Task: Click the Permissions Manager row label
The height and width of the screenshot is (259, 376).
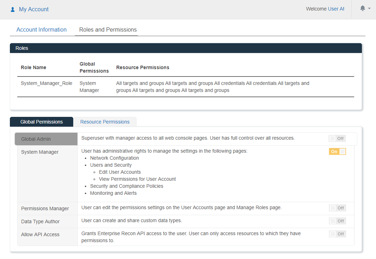Action: 45,208
